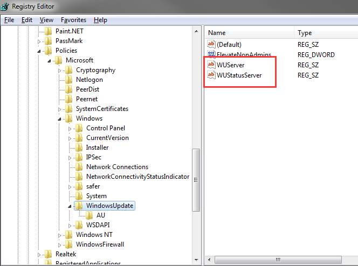The height and width of the screenshot is (266, 358).
Task: Open the Edit menu
Action: tap(27, 20)
